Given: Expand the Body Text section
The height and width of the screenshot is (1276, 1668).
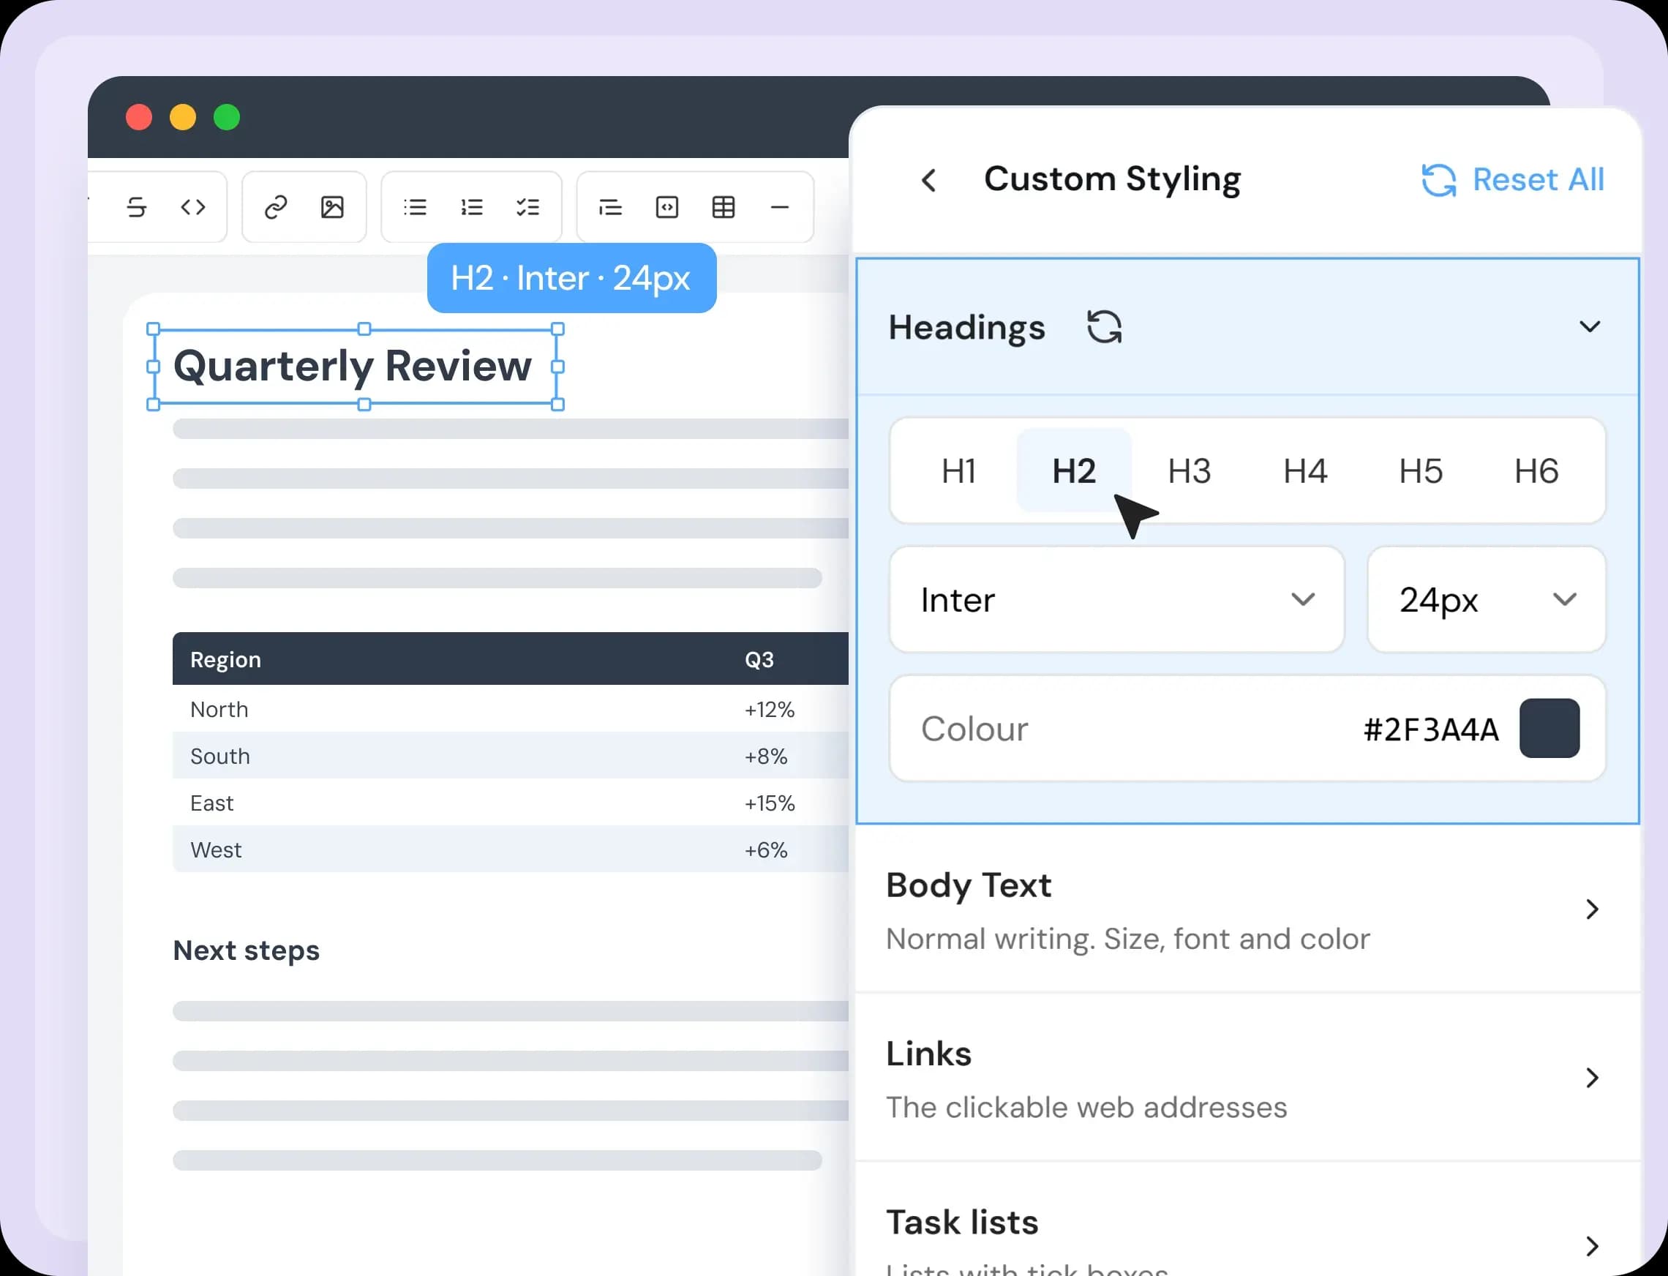Looking at the screenshot, I should tap(1247, 909).
